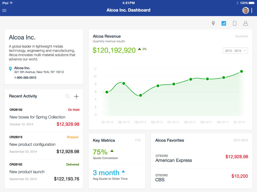
Task: Select the Q1 2015 chart data point
Action: tap(242, 71)
